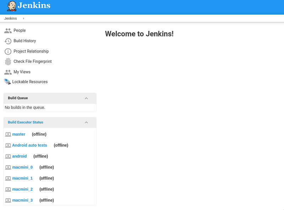Open the Jenkins breadcrumb link
The image size is (284, 210).
pos(11,18)
